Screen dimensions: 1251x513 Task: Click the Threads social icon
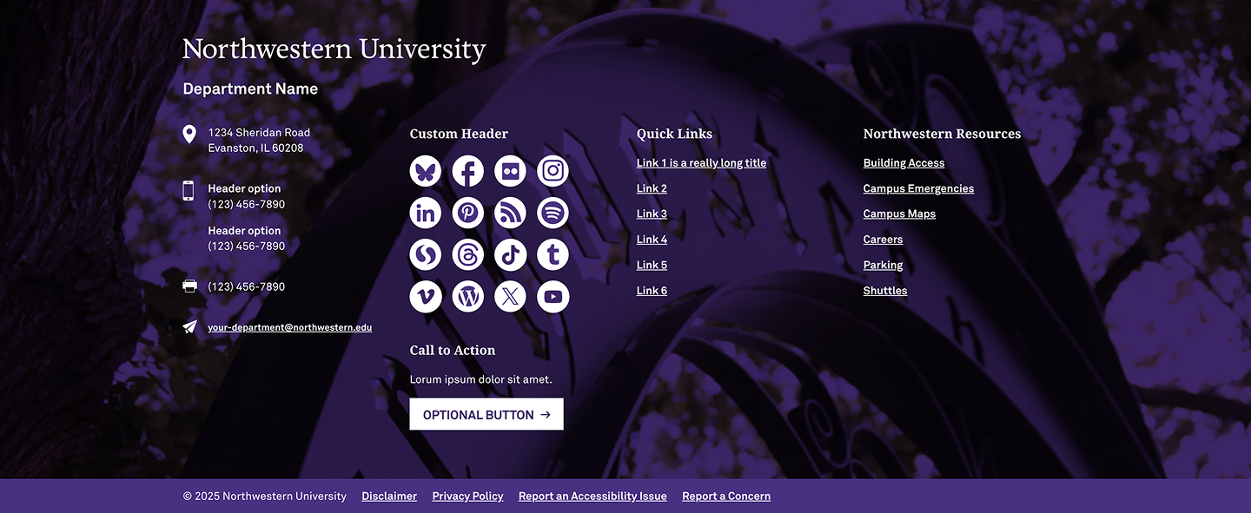pyautogui.click(x=468, y=255)
